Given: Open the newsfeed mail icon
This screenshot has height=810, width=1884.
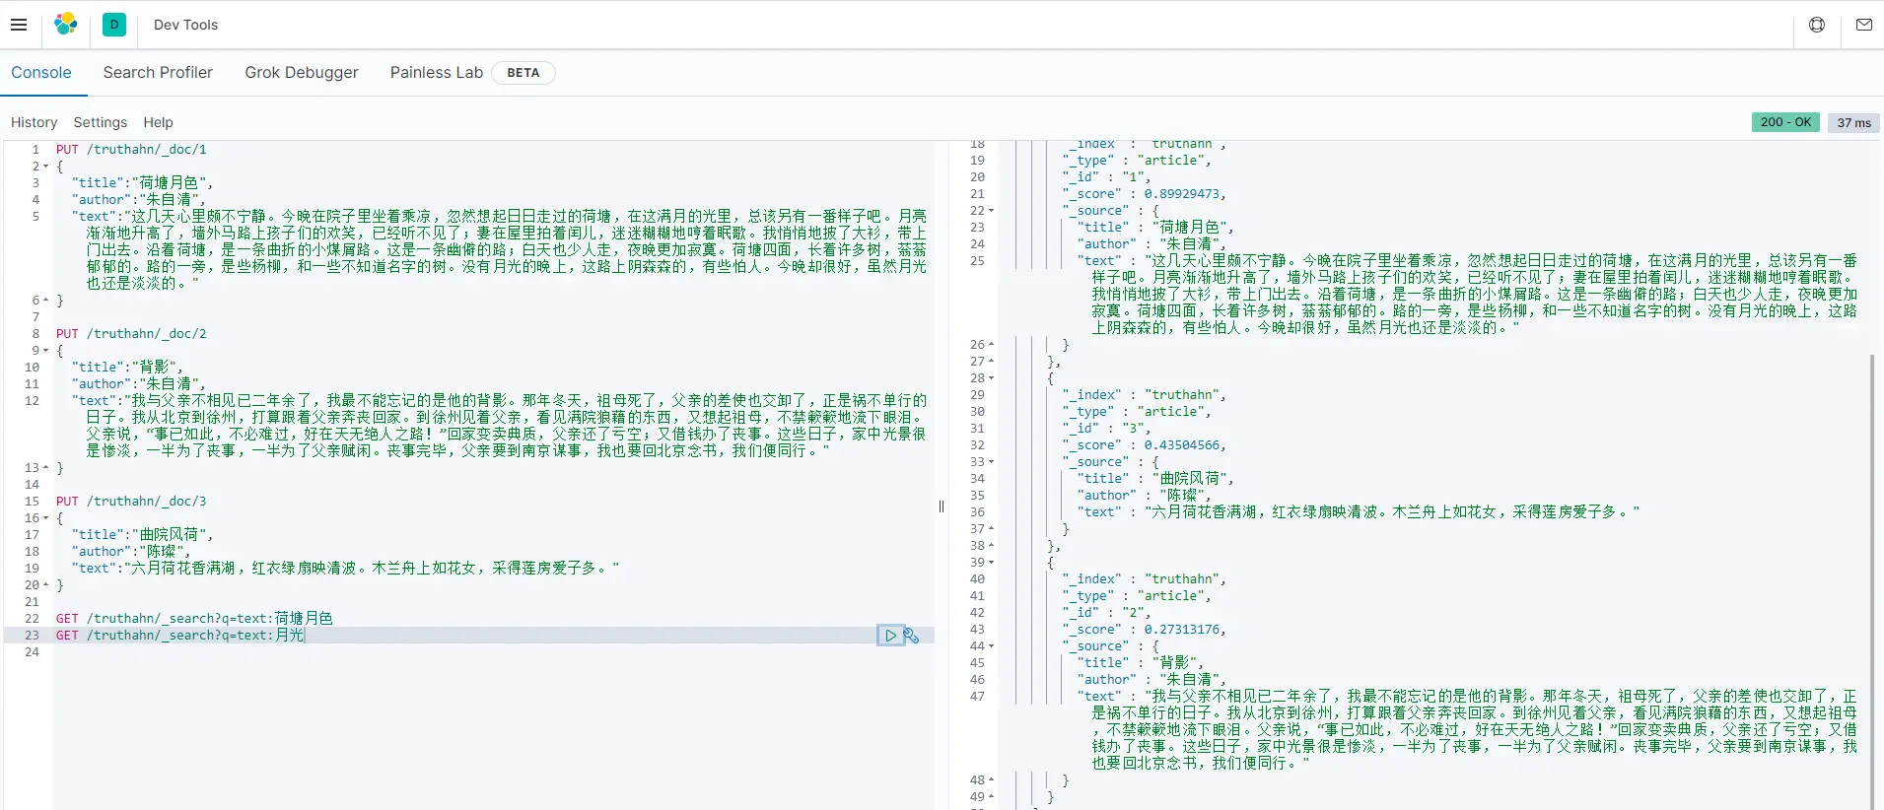Looking at the screenshot, I should 1863,25.
